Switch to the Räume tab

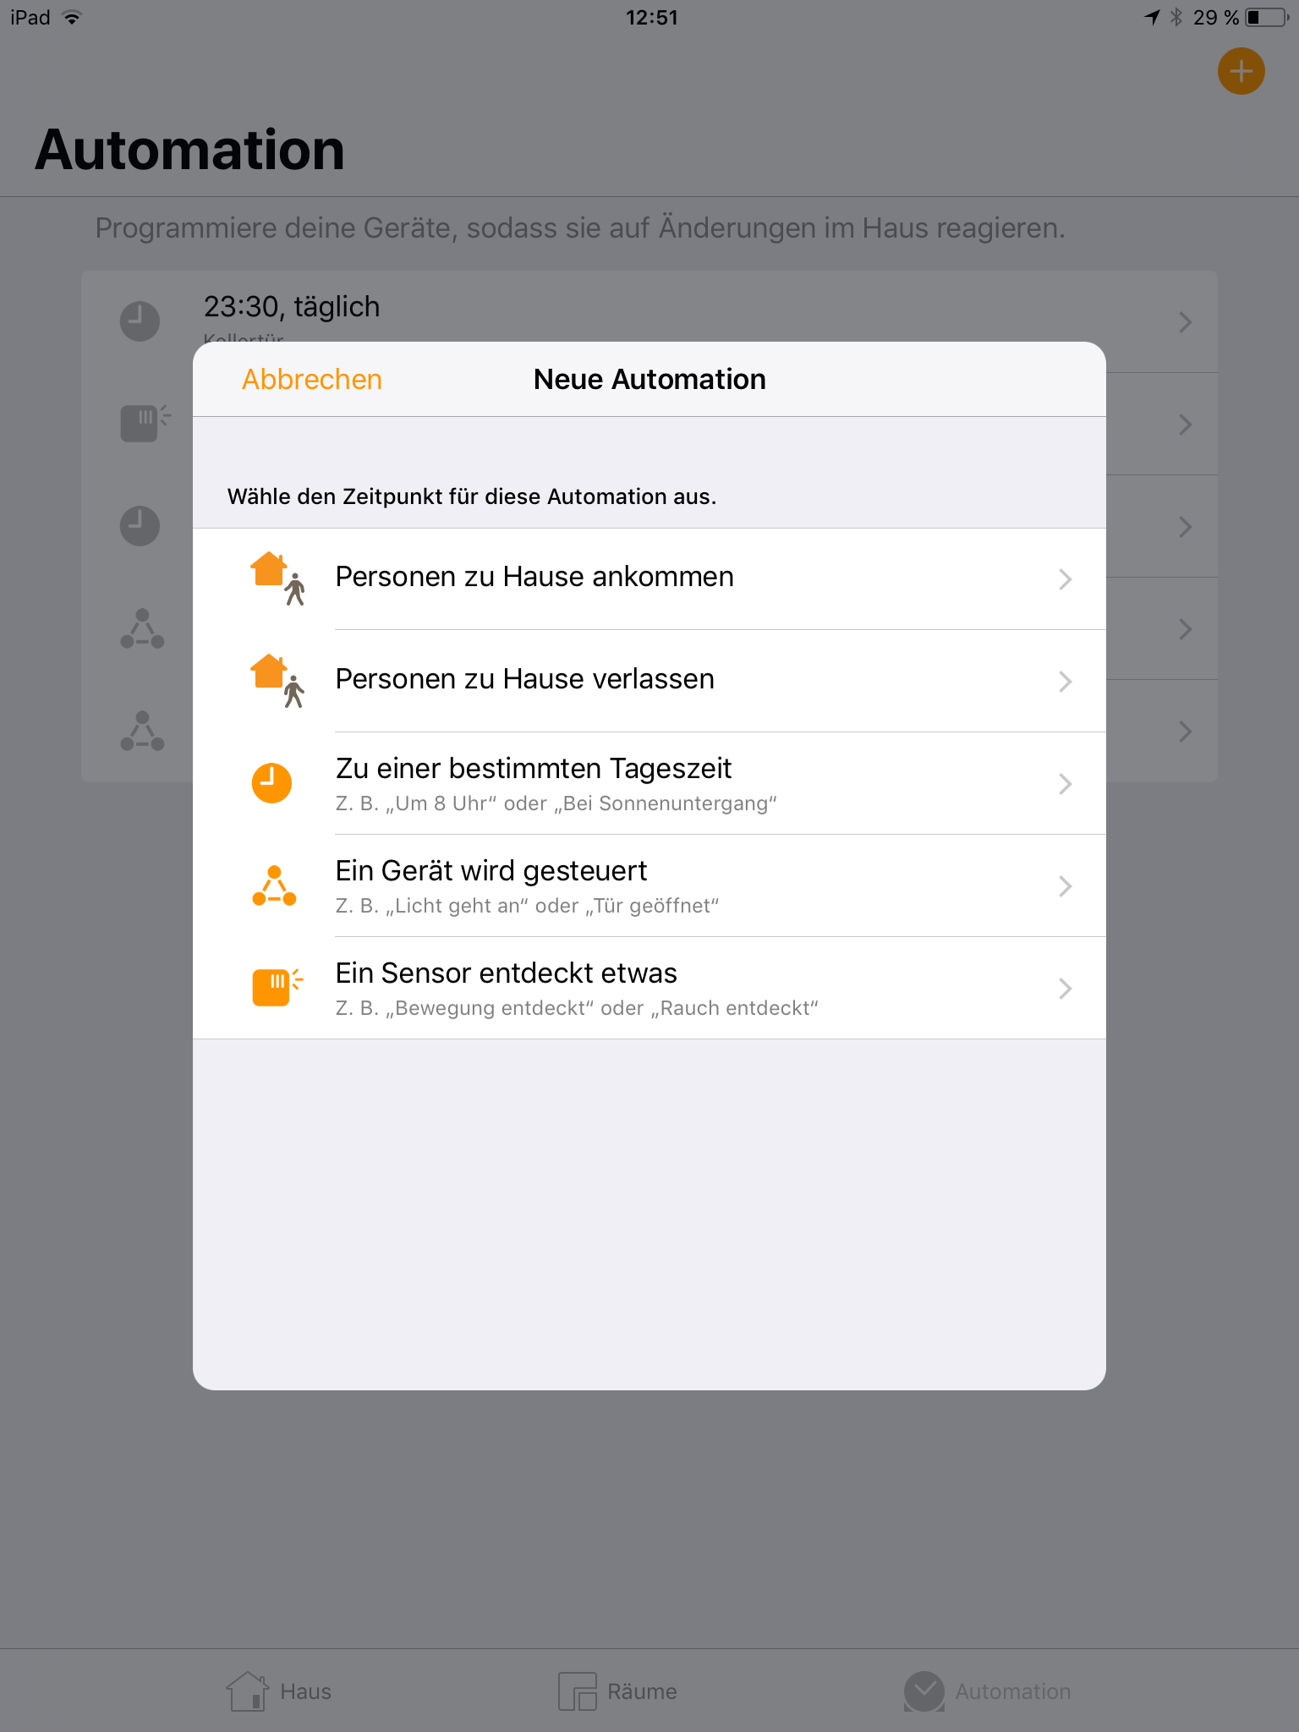coord(618,1691)
